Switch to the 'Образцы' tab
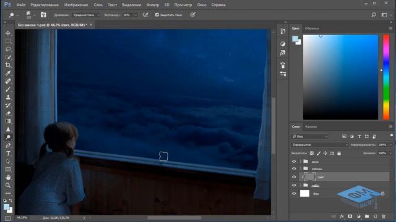 312,28
